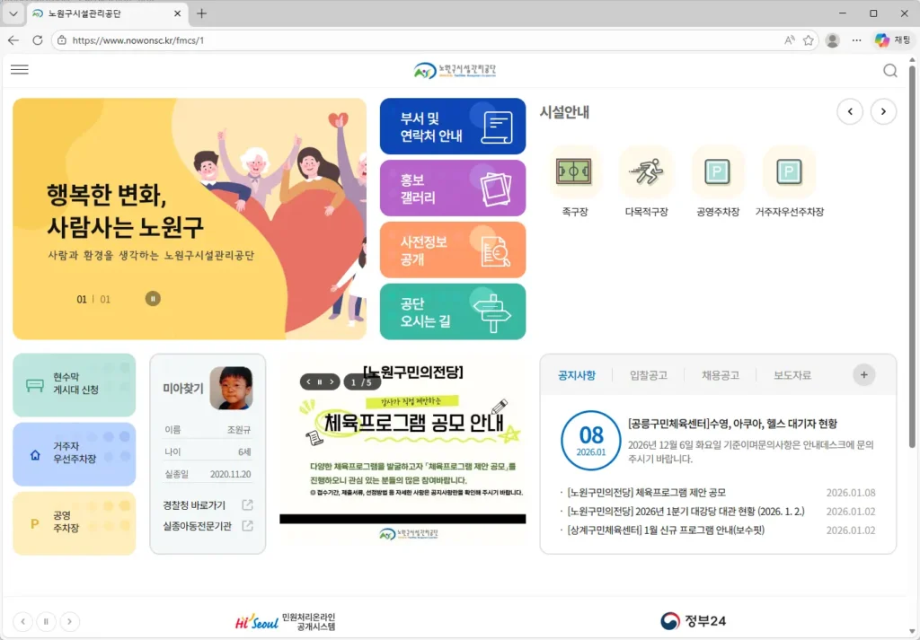The image size is (920, 640).
Task: Expand more notices with the plus button
Action: [x=863, y=374]
